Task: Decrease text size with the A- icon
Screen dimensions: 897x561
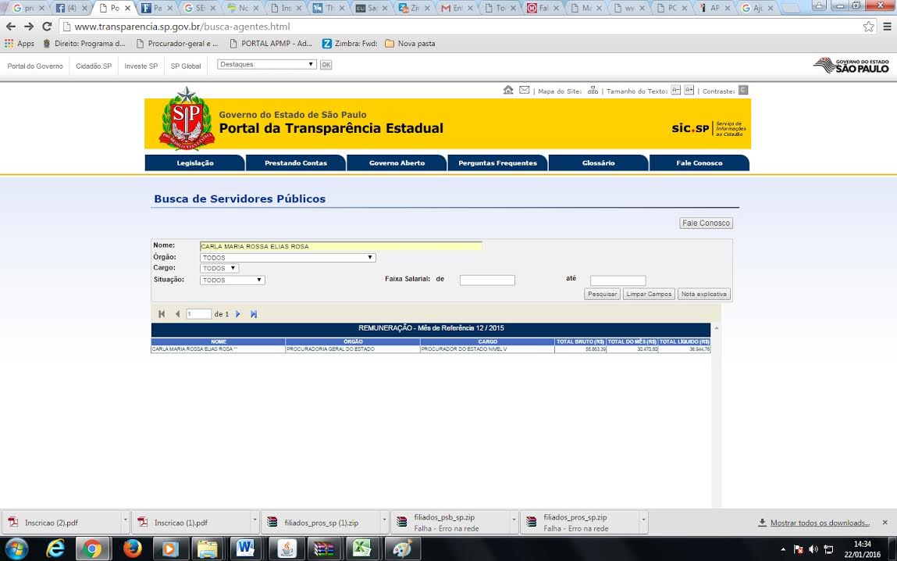Action: (x=676, y=91)
